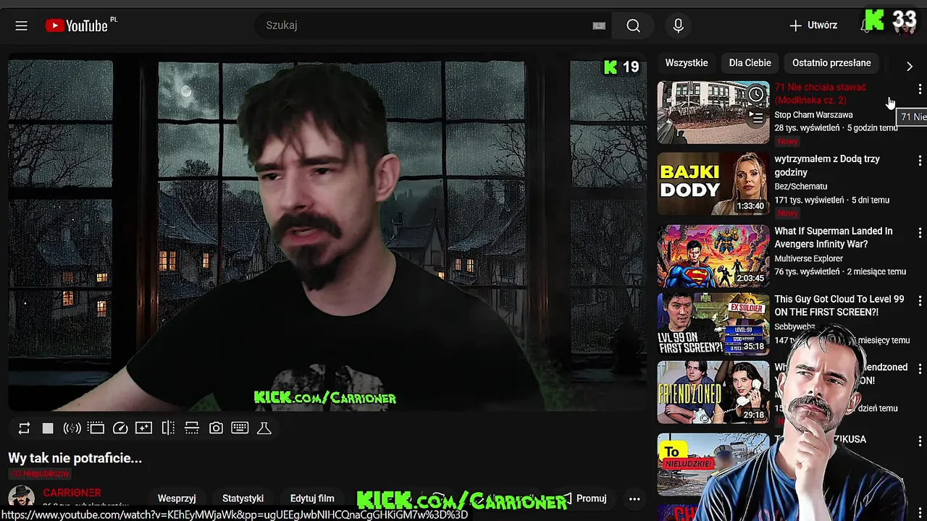Select the Dla Ciebie filter chip
The height and width of the screenshot is (521, 927).
(x=750, y=63)
